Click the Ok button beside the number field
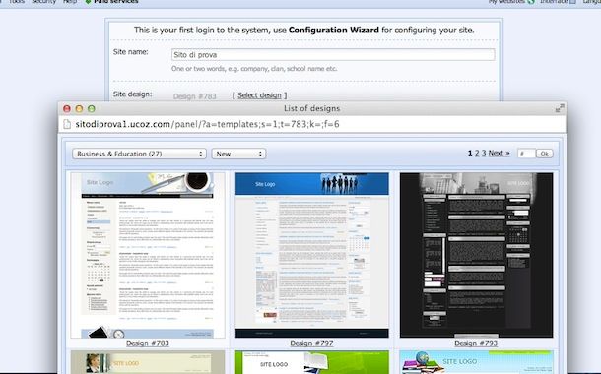Viewport: 601px width, 374px height. coord(544,154)
